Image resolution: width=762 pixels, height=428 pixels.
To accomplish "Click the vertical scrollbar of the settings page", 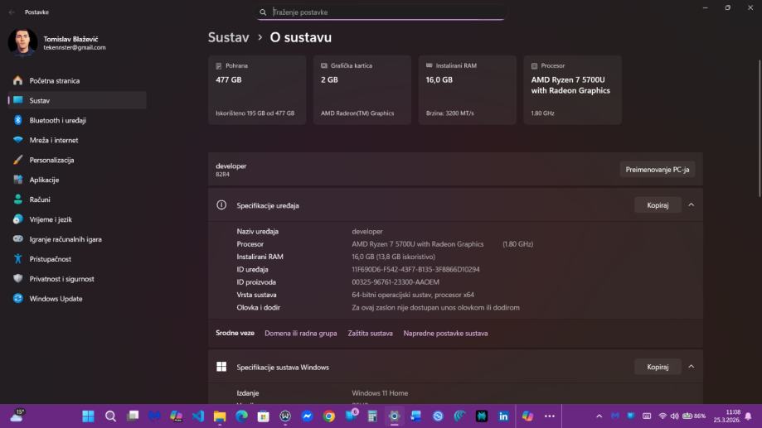I will [759, 128].
